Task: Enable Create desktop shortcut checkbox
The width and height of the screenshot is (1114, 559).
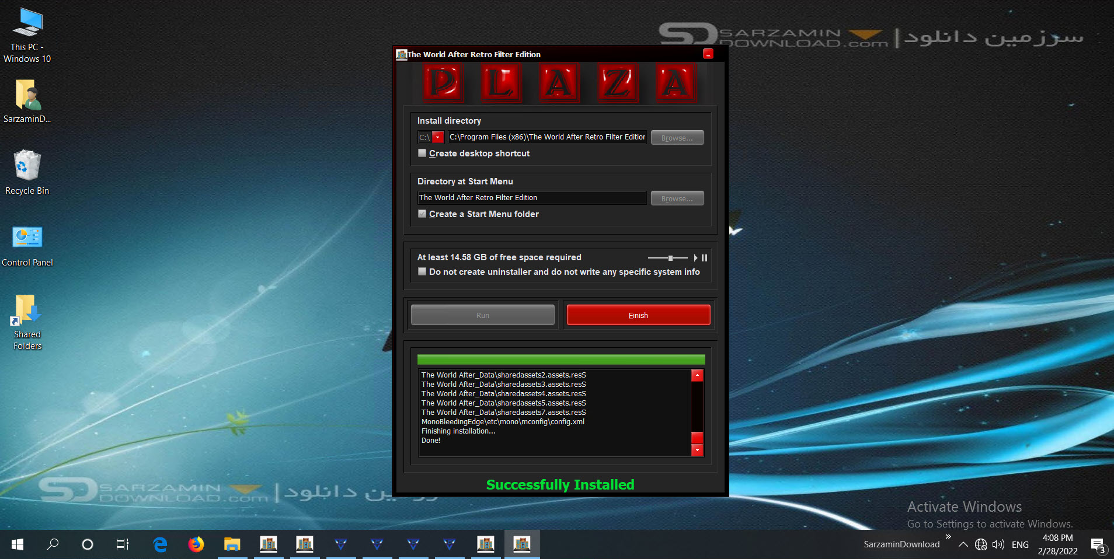Action: point(422,153)
